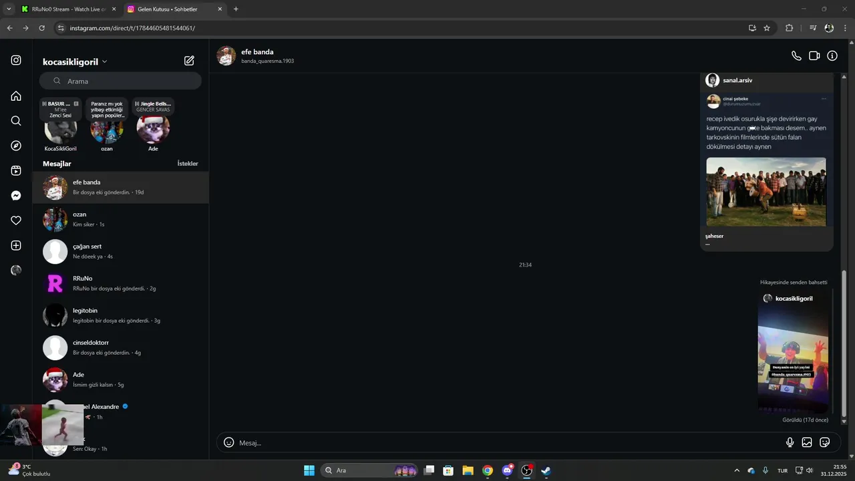Click in Arama search field
855x481 pixels.
[120, 81]
